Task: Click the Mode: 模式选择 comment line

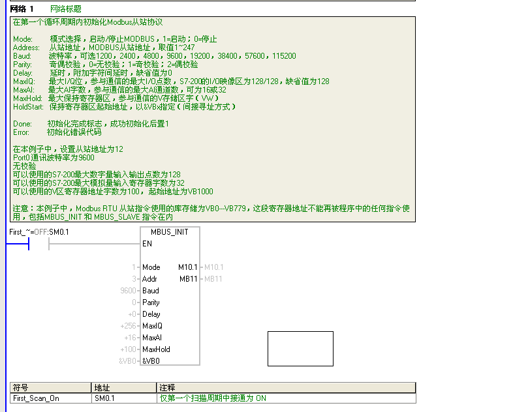Action: click(x=115, y=39)
